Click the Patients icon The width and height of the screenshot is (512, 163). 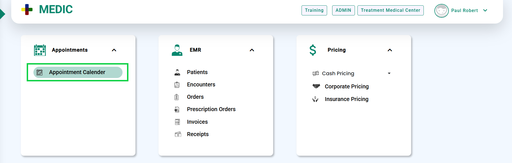pyautogui.click(x=177, y=72)
